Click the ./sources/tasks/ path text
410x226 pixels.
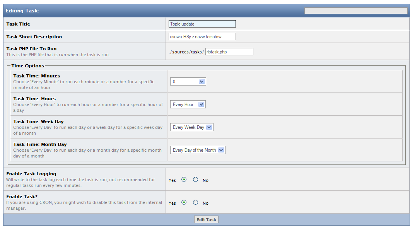pos(186,52)
